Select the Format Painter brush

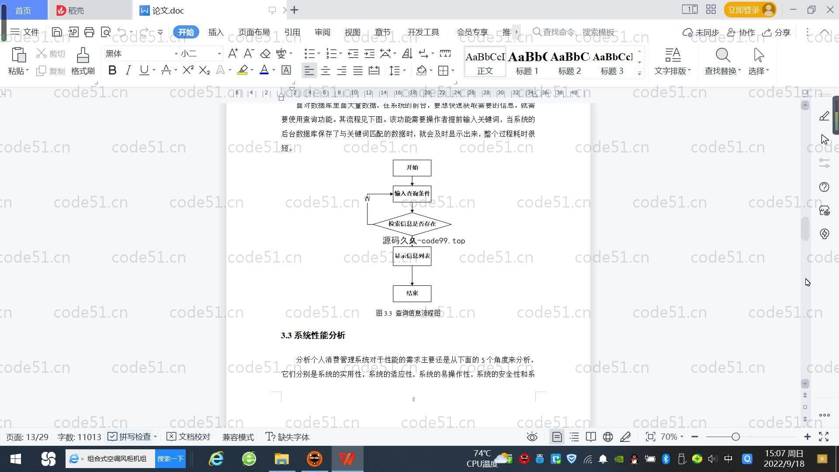tap(83, 55)
